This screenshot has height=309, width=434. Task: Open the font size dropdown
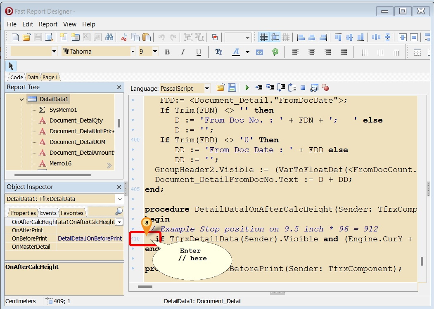(x=155, y=52)
